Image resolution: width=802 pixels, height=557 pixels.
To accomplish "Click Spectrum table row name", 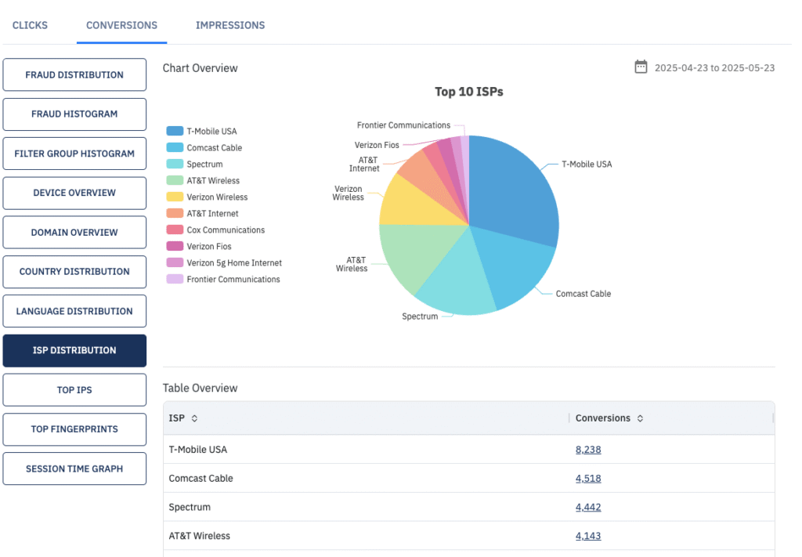I will 190,507.
